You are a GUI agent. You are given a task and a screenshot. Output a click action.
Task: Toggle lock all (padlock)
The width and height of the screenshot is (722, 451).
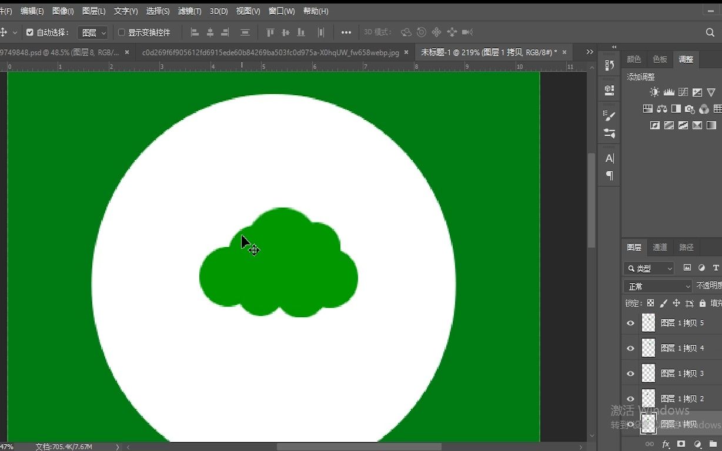(x=702, y=304)
